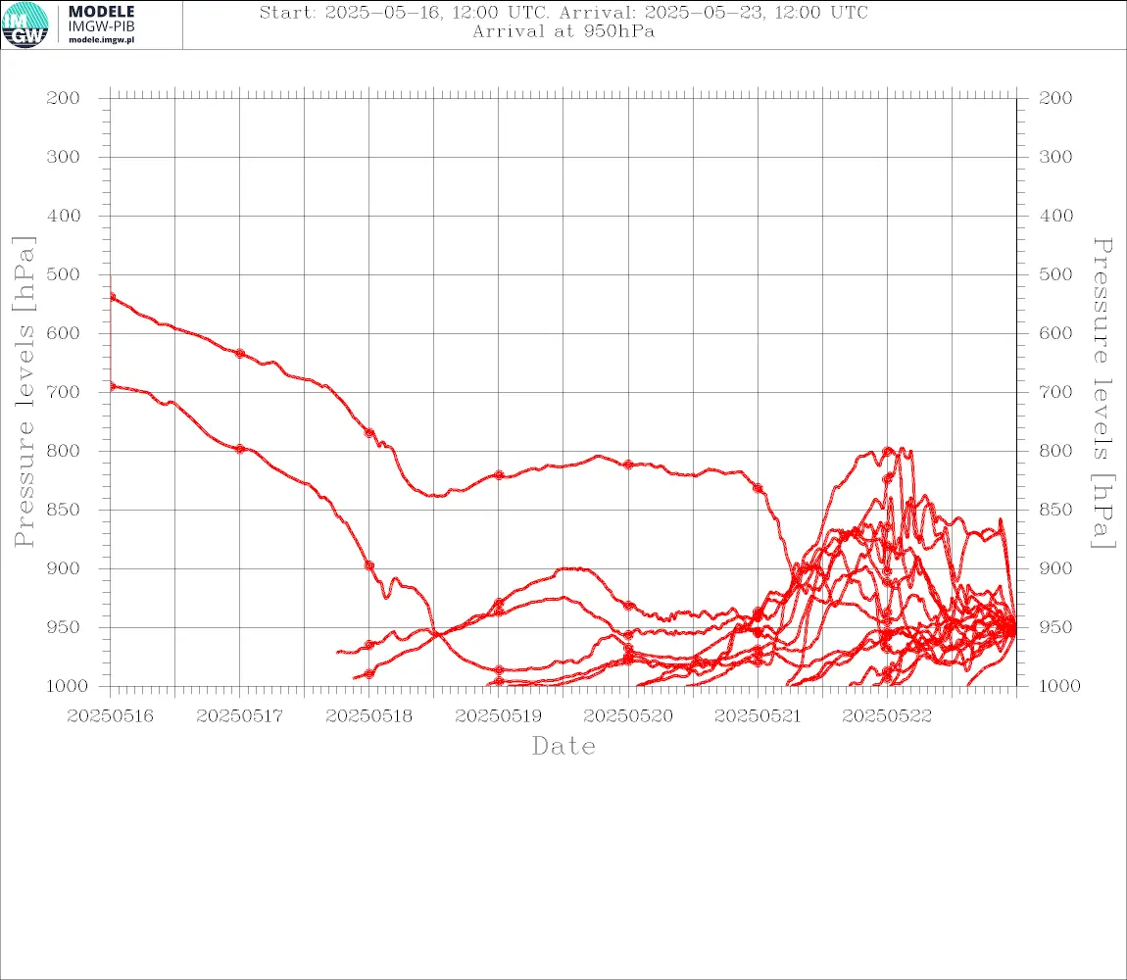Click the right axis 800 label
The image size is (1127, 980).
tap(1055, 452)
